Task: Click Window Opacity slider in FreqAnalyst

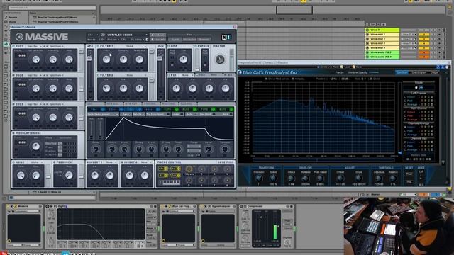Action: [x=374, y=72]
